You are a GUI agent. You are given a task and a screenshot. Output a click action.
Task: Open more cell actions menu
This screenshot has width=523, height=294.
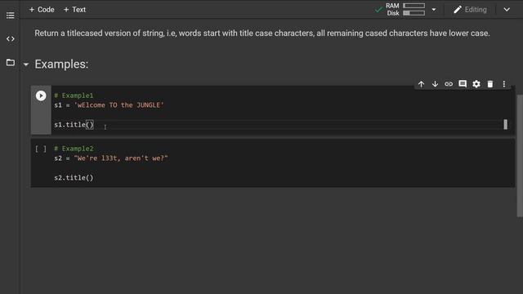(x=504, y=84)
